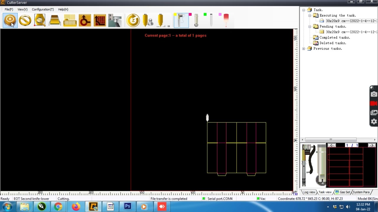Open Google Chrome from taskbar
The width and height of the screenshot is (378, 212).
point(58,207)
